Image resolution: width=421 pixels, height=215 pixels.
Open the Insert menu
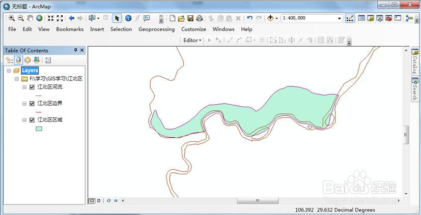97,29
